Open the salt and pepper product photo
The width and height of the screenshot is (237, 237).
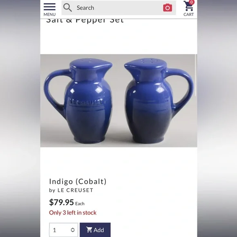pyautogui.click(x=118, y=101)
